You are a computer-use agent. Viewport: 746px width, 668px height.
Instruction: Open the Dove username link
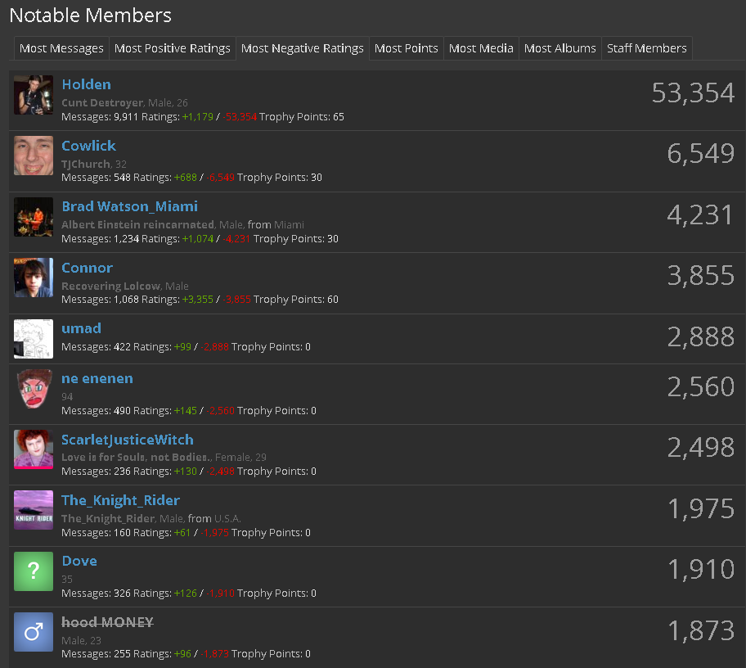(79, 561)
